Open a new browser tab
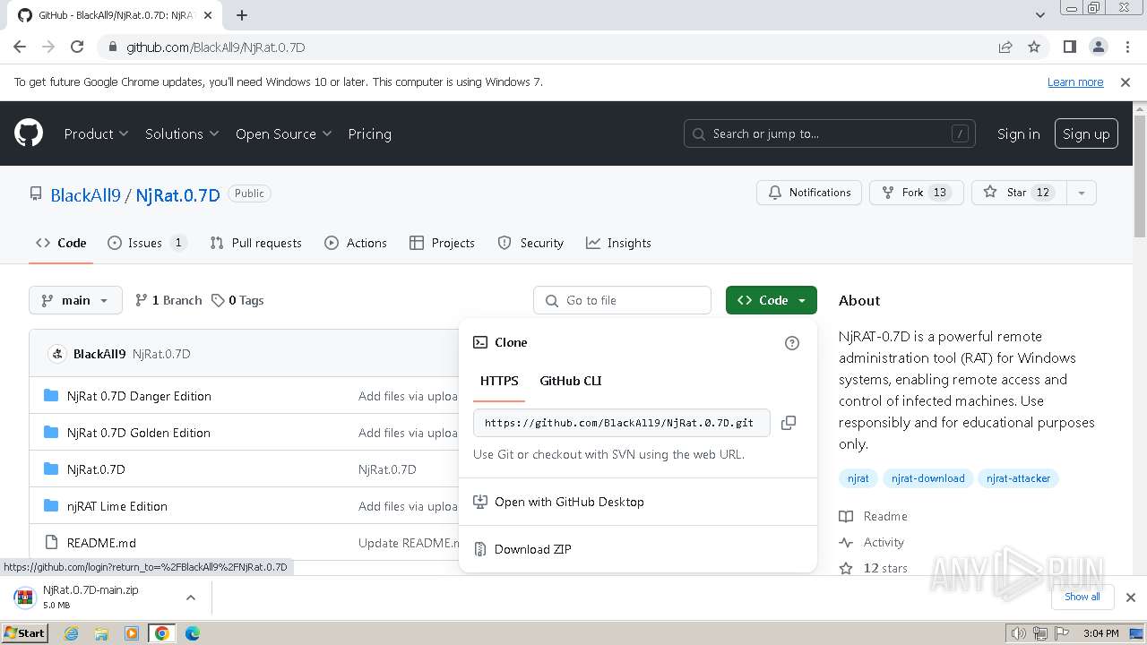Image resolution: width=1147 pixels, height=645 pixels. [x=242, y=15]
